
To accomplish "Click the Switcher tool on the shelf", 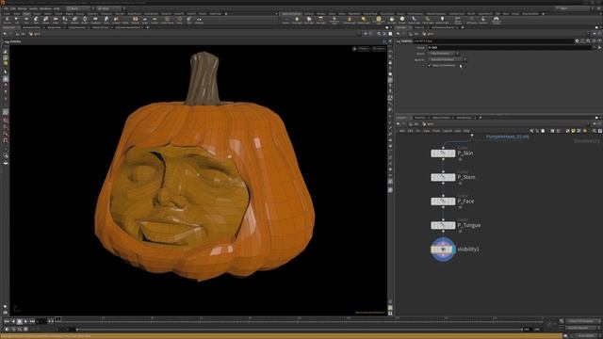I will click(483, 20).
